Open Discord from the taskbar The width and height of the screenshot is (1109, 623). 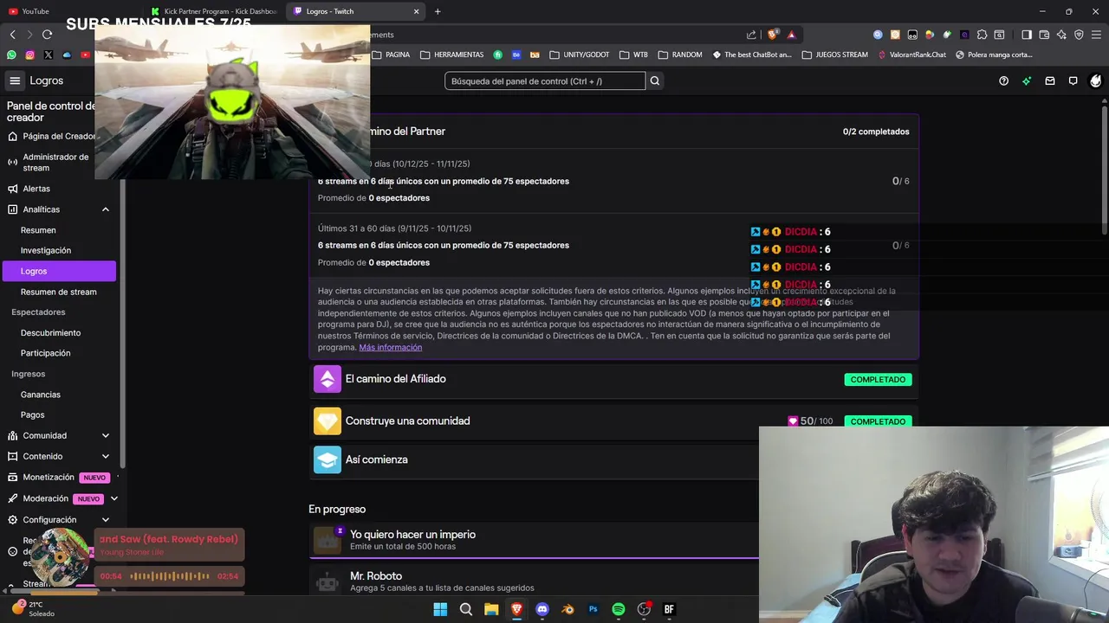542,609
